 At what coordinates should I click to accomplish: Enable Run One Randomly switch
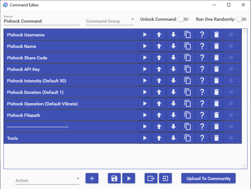241,19
